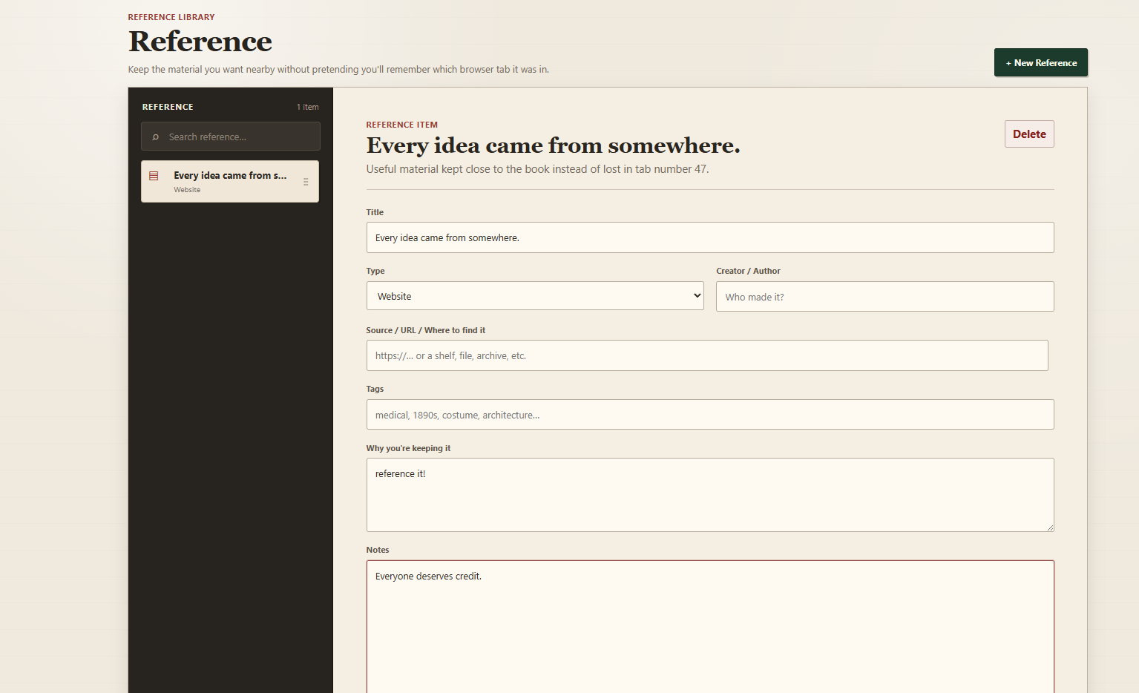Open the Type dropdown showing Website
The height and width of the screenshot is (693, 1139).
tap(535, 296)
